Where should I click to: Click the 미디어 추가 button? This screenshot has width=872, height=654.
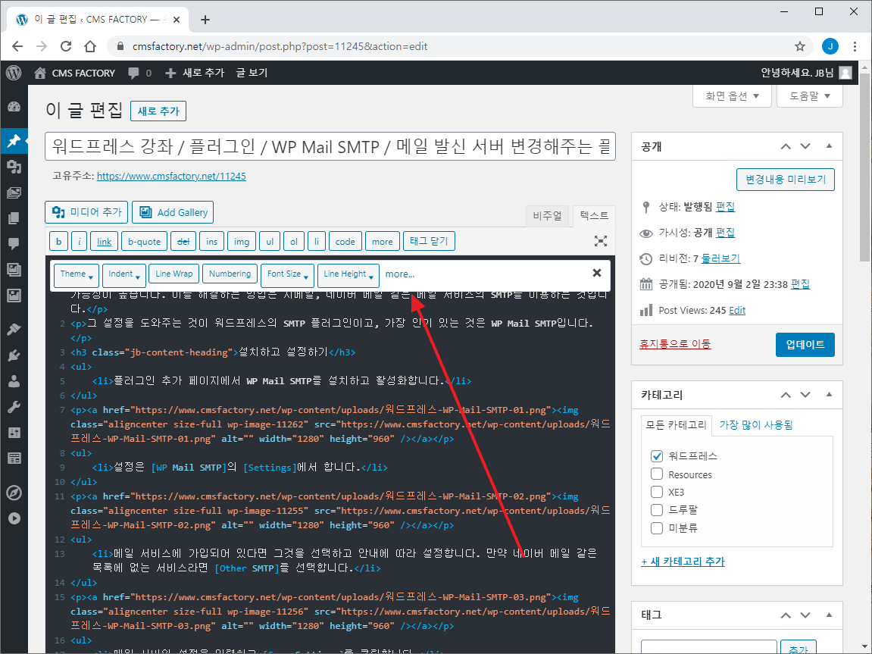86,212
